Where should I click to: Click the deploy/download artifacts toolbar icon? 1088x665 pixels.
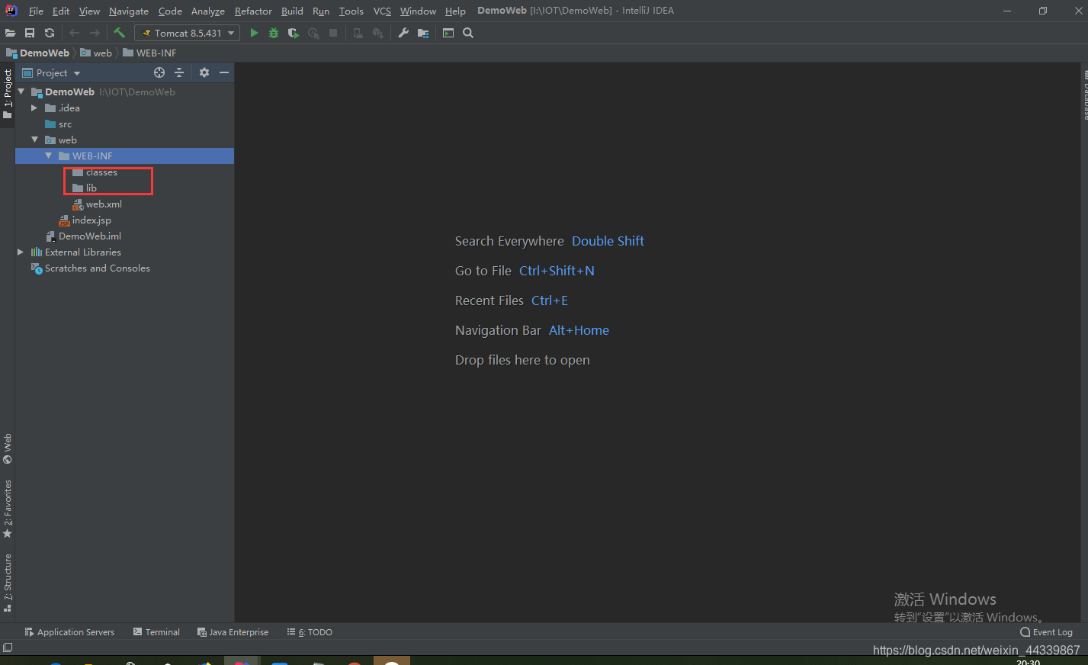pyautogui.click(x=377, y=33)
